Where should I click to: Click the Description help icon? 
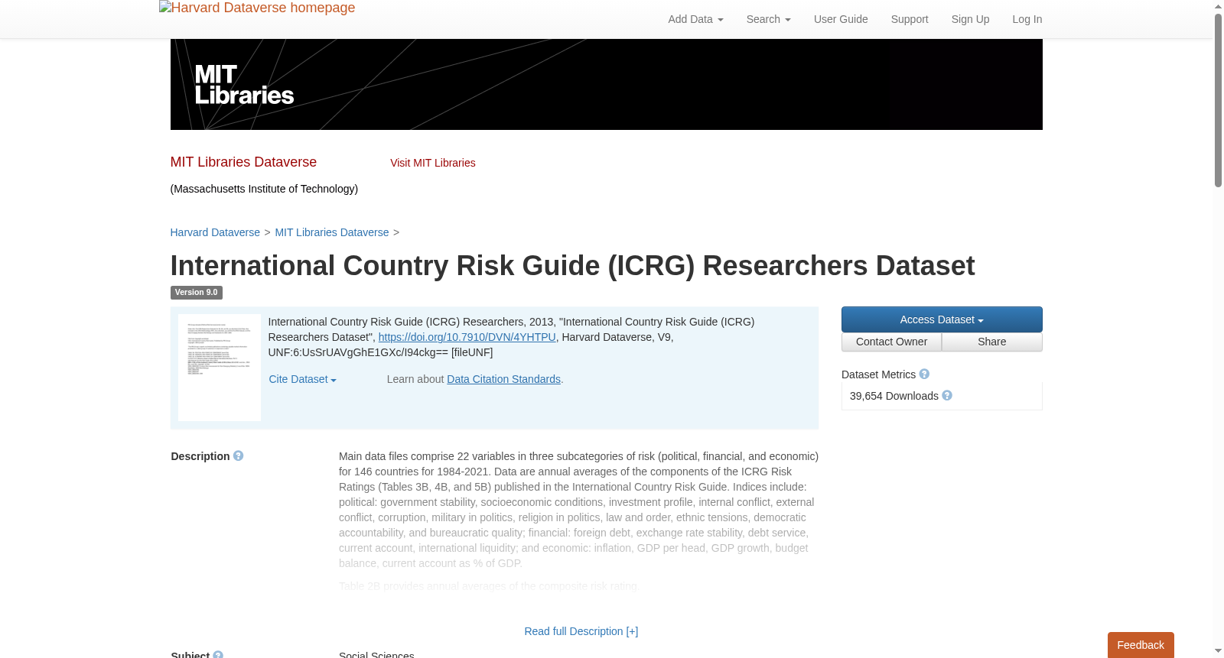pyautogui.click(x=239, y=455)
